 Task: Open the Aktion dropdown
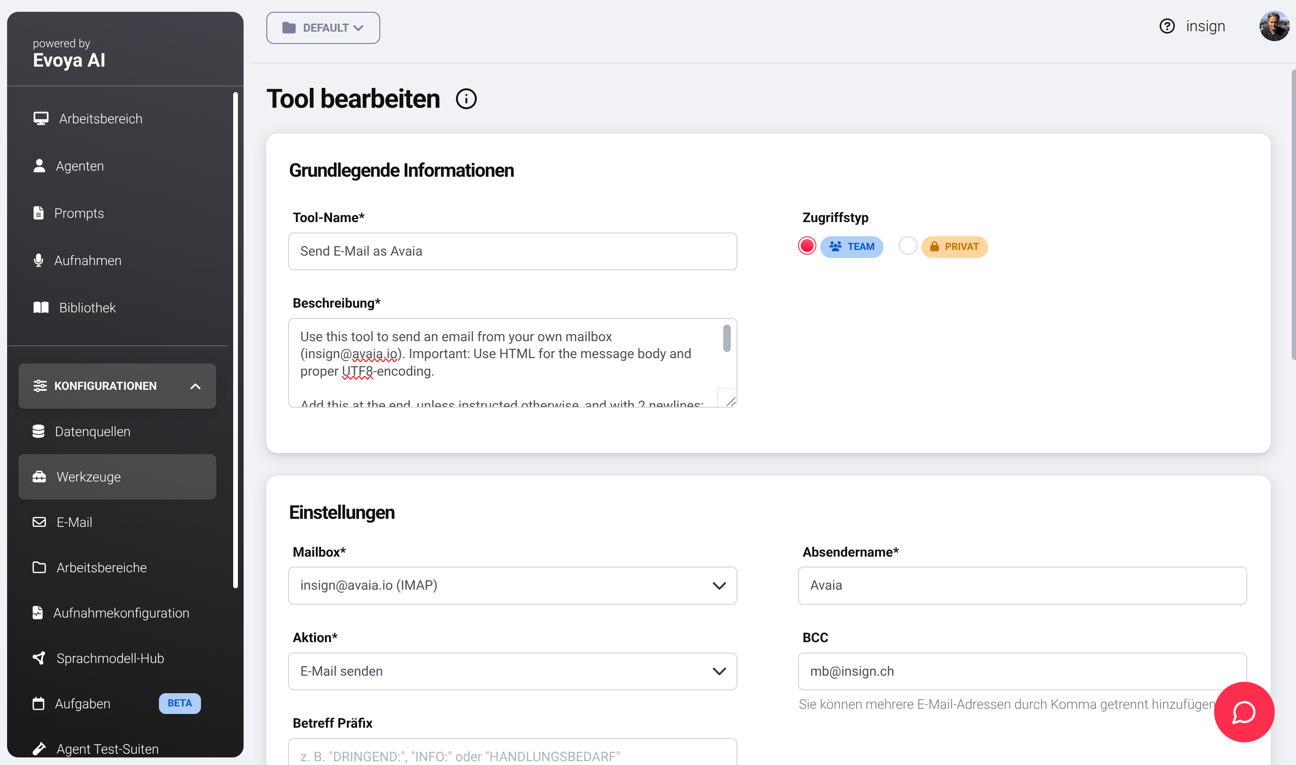point(512,671)
